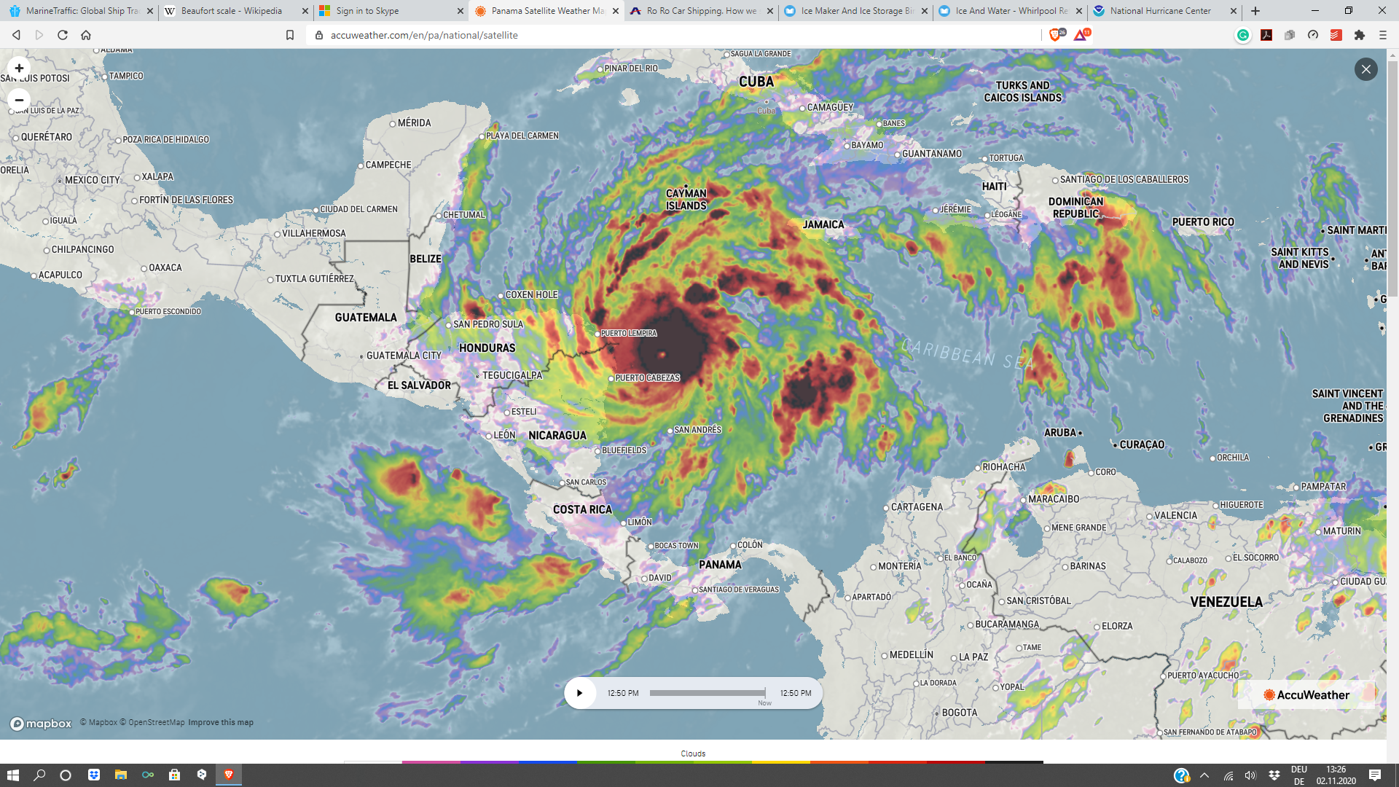Open the Extensions puzzle piece menu
This screenshot has height=787, width=1399.
point(1359,35)
